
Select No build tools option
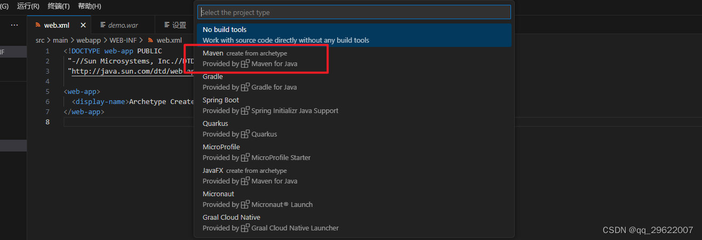point(354,35)
